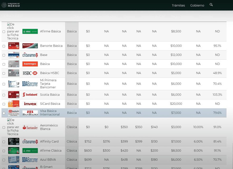Click the Gobierno de México logo

11,5
